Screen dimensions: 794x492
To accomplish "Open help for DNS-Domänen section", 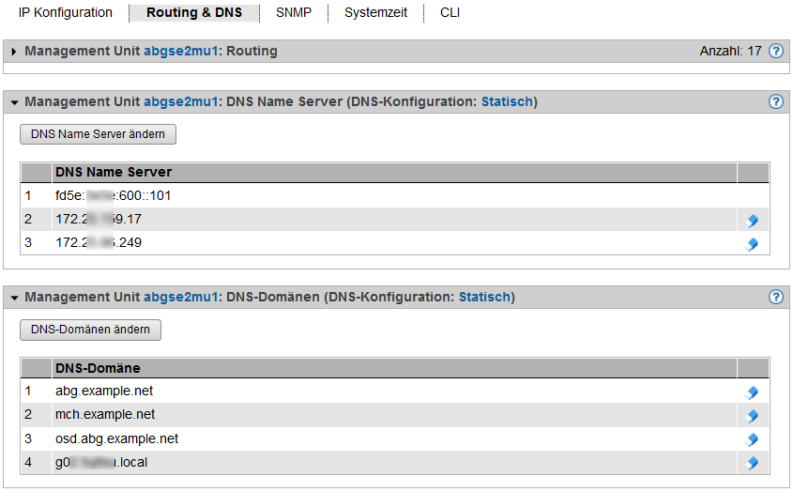I will 776,298.
